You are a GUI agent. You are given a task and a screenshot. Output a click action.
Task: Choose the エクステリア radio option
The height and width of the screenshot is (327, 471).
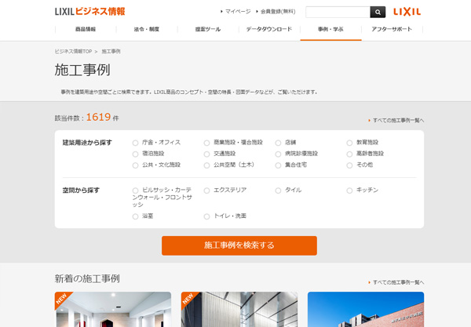point(207,191)
